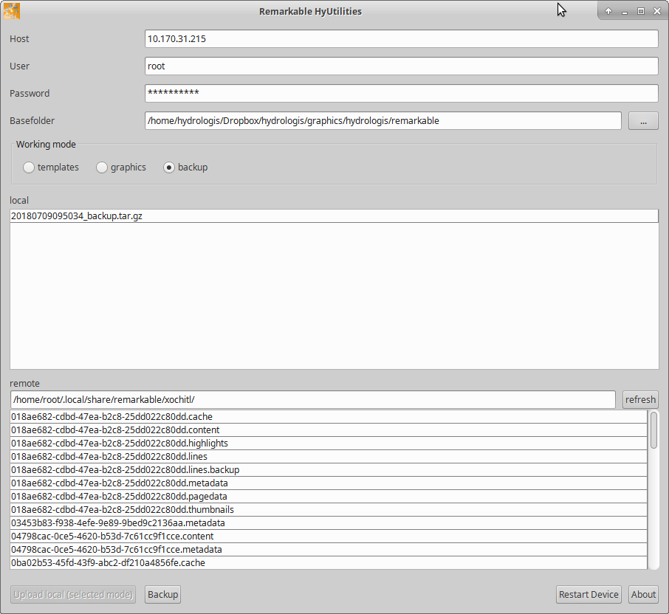Viewport: 669px width, 614px height.
Task: Open the basefolder browse dialog (...)
Action: point(643,121)
